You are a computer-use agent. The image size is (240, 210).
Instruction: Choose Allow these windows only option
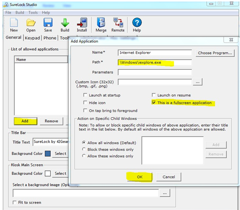tap(84, 156)
